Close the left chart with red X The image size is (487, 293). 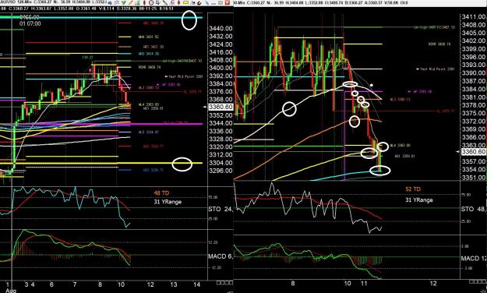coord(227,3)
